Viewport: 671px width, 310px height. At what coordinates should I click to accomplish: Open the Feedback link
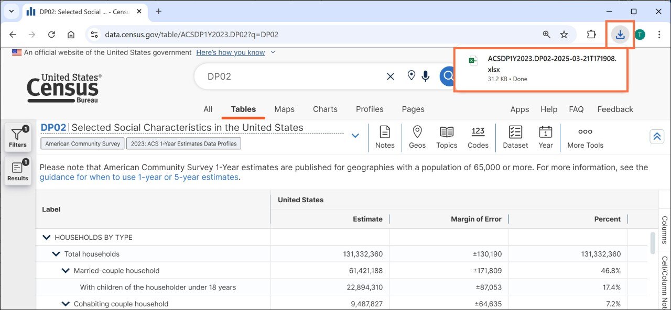point(615,109)
